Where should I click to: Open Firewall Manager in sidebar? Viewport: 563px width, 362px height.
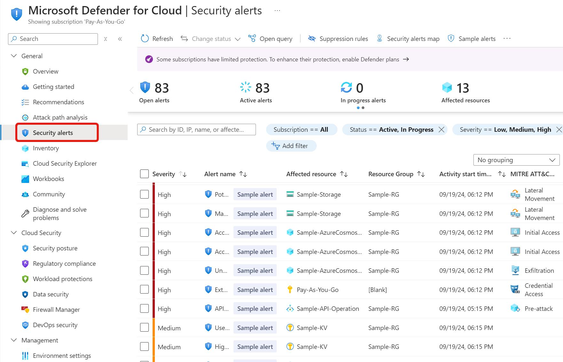point(56,310)
